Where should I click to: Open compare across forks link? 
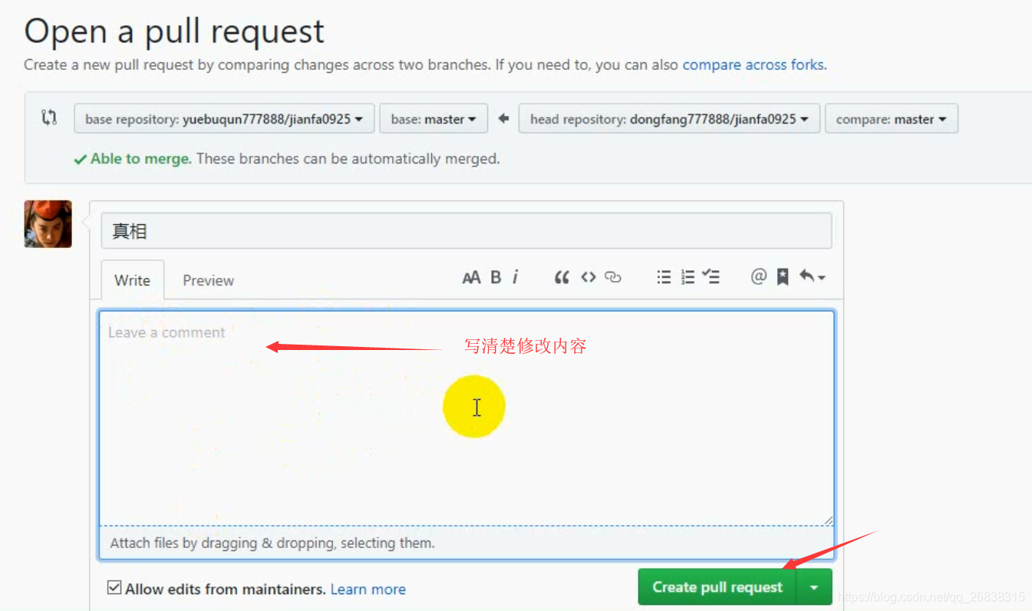pos(753,64)
